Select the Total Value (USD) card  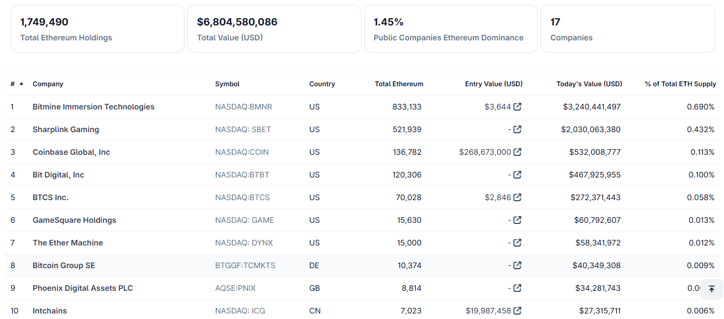[x=274, y=29]
